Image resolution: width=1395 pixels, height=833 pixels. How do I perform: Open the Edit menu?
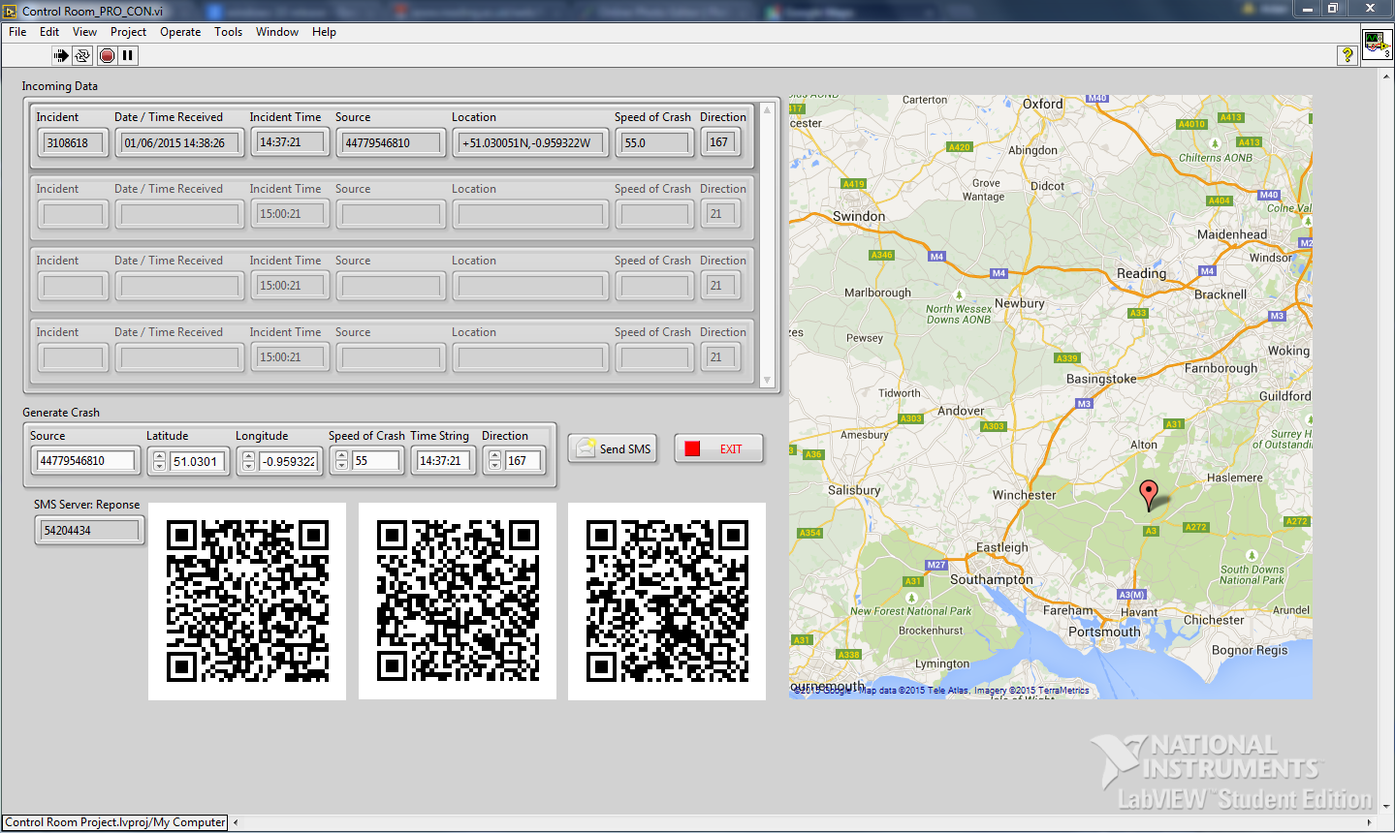(49, 32)
